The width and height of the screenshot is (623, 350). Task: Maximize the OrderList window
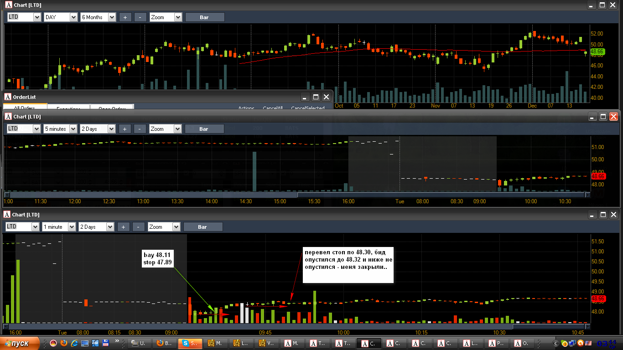click(316, 97)
